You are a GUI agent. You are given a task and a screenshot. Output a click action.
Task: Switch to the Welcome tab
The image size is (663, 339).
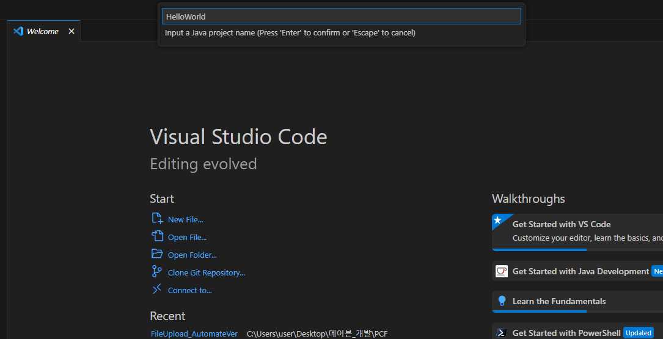point(42,31)
